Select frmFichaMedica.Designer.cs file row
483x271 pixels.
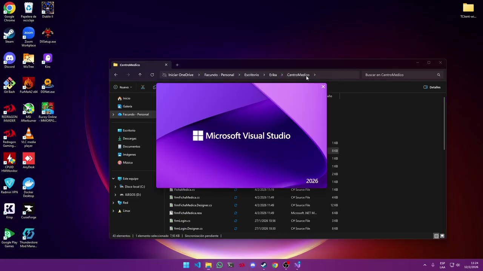coord(254,205)
